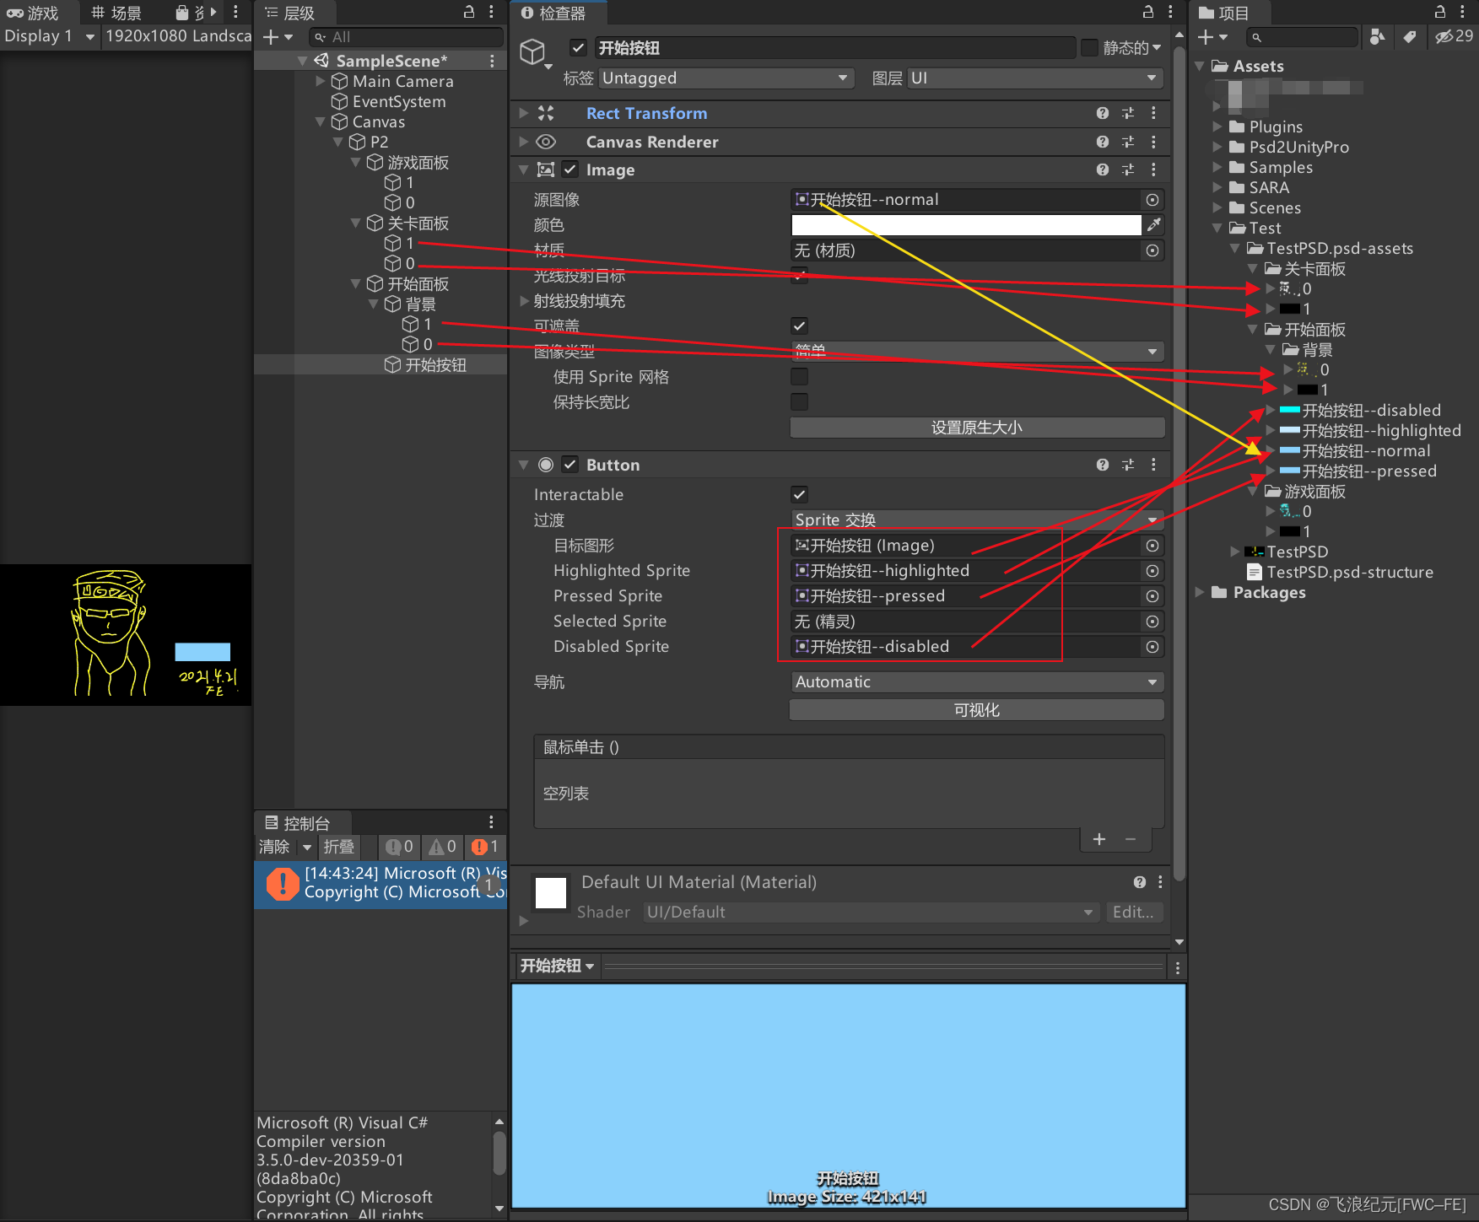Open SampleScene three-dot menu
This screenshot has width=1479, height=1222.
coord(492,61)
